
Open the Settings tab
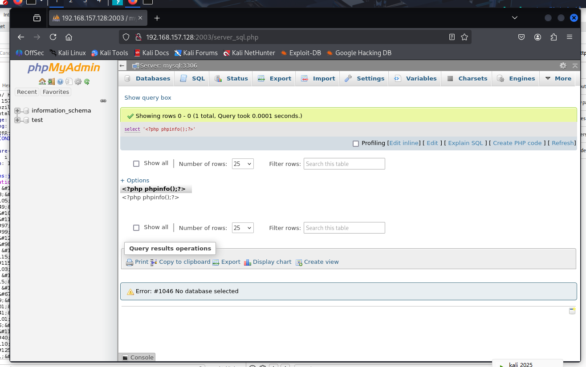tap(365, 78)
